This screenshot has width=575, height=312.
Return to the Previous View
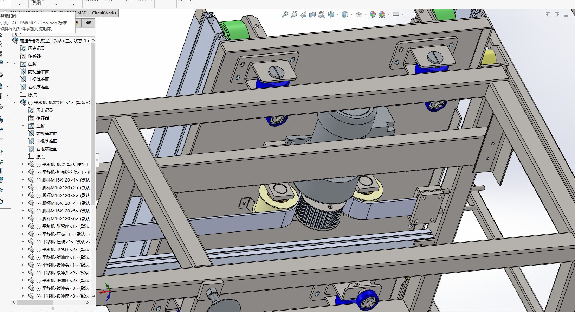(303, 14)
